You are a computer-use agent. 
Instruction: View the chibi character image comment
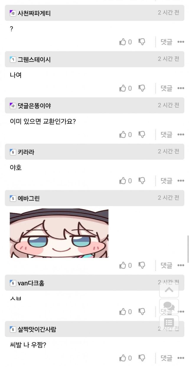pyautogui.click(x=59, y=233)
